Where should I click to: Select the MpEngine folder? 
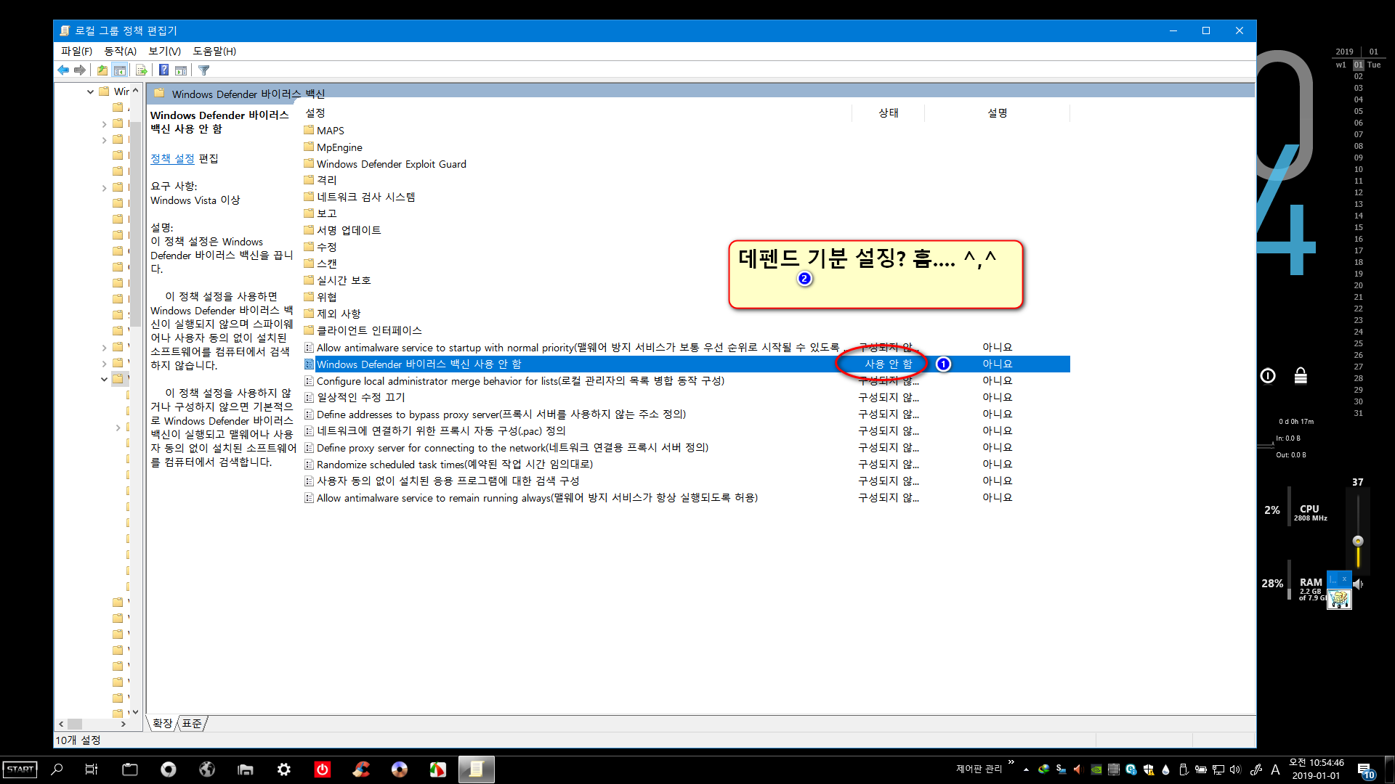pyautogui.click(x=333, y=147)
